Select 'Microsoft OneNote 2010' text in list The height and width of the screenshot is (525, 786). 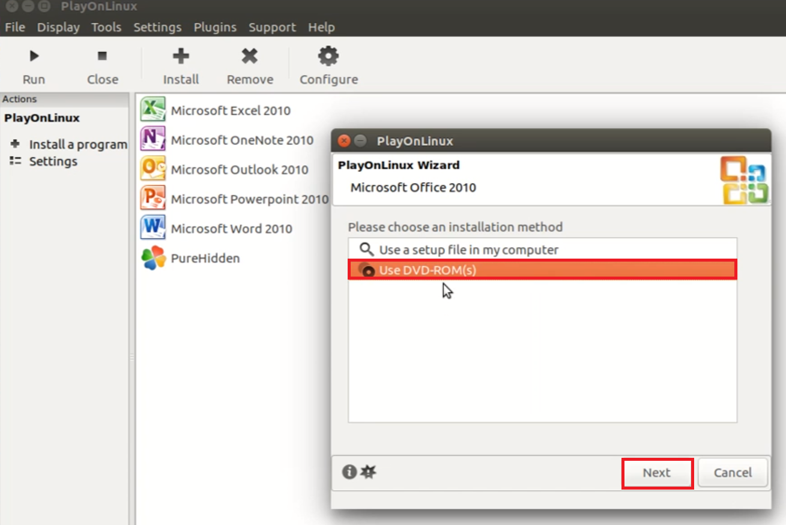tap(242, 140)
